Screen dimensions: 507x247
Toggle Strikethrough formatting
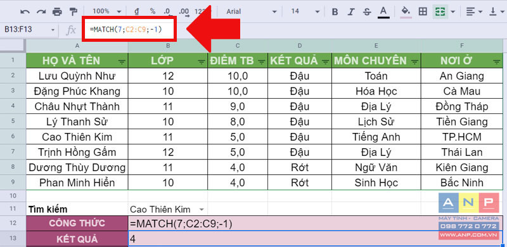pos(367,12)
